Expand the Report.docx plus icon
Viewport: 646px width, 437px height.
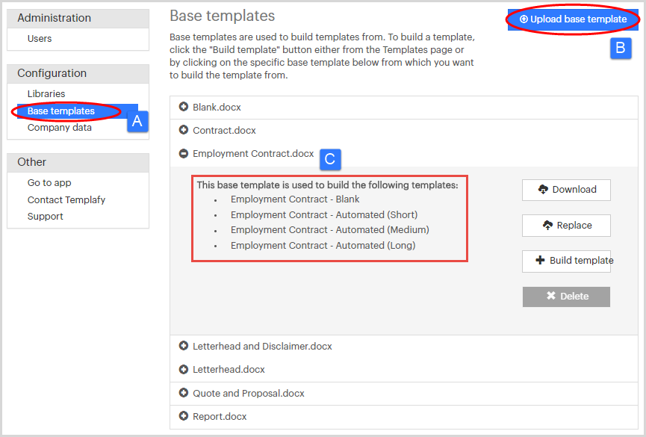183,416
